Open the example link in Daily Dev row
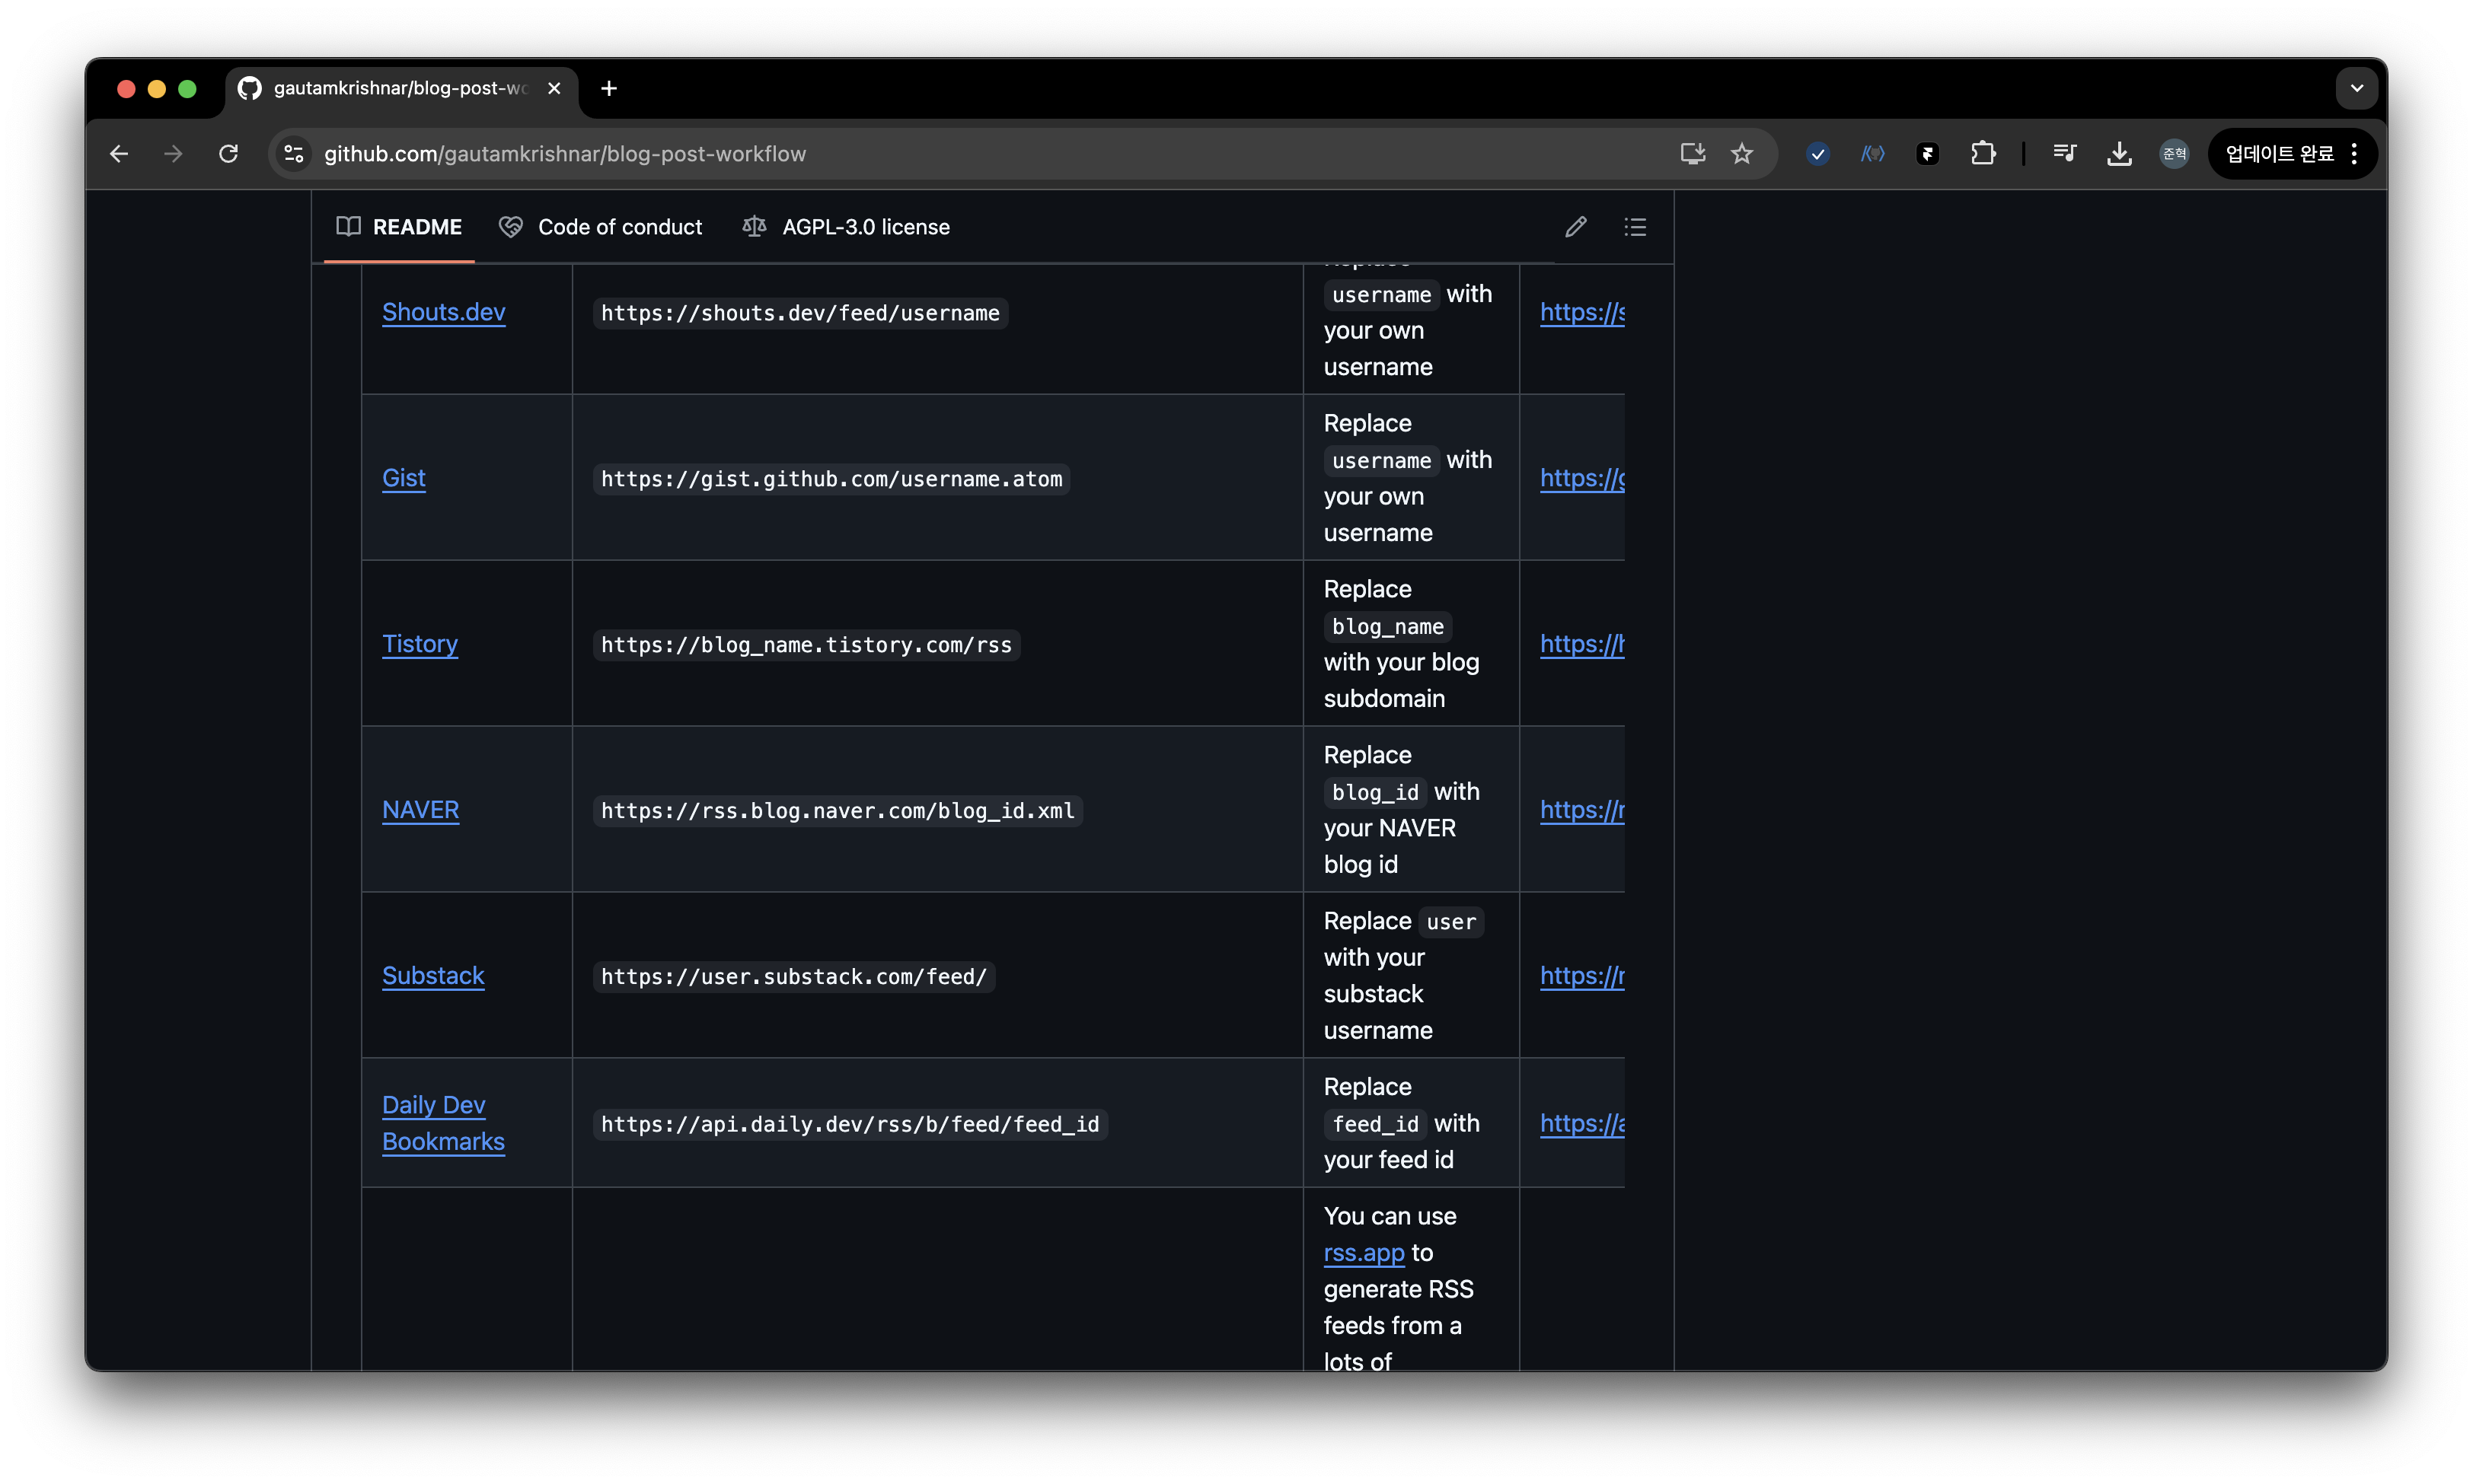 point(1581,1124)
